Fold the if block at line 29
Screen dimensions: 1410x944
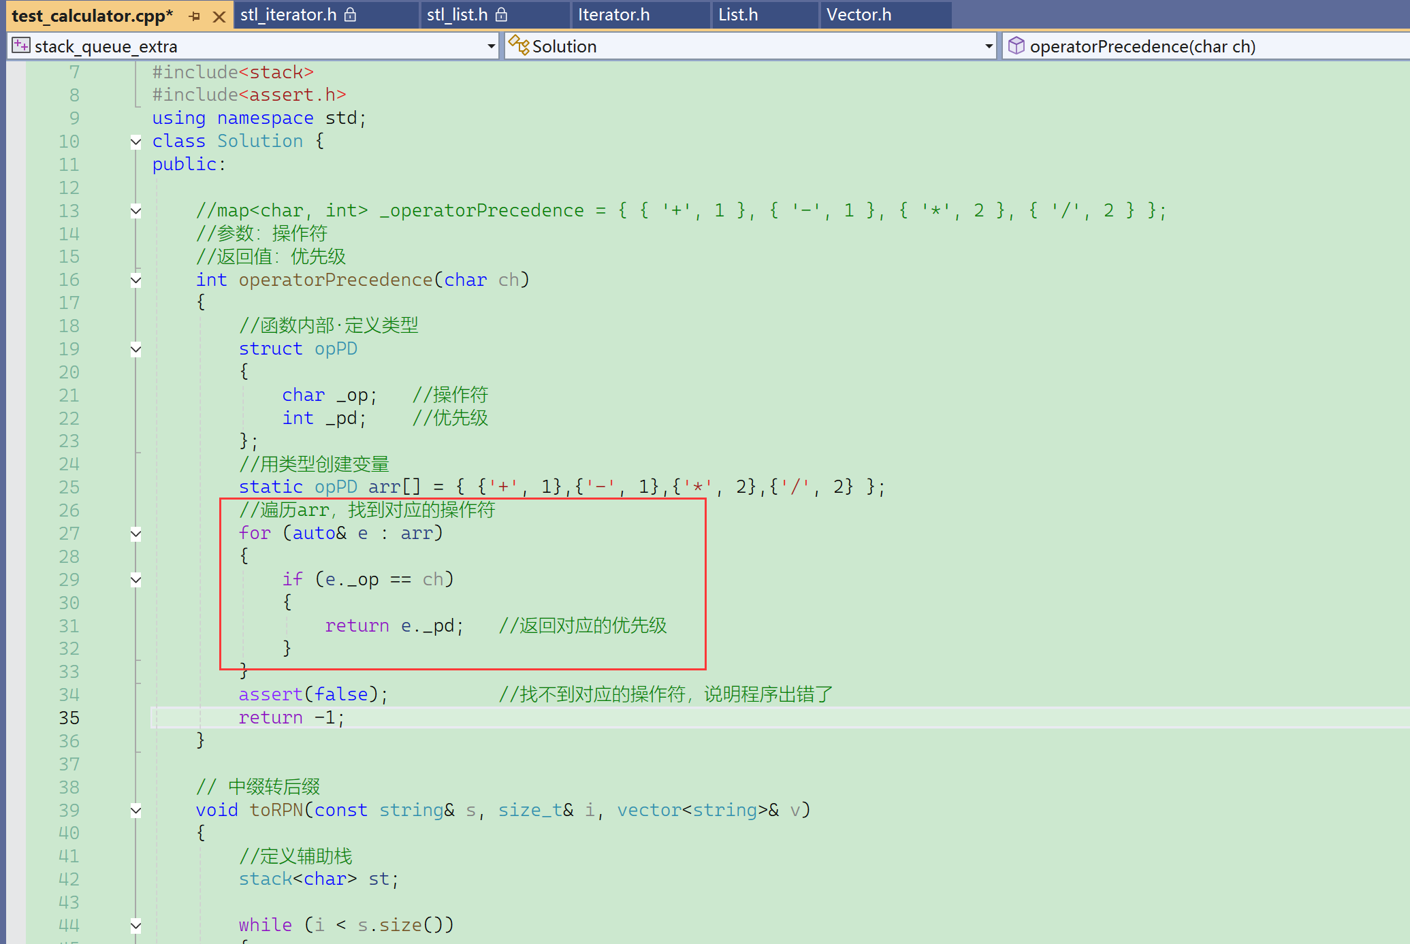click(135, 580)
